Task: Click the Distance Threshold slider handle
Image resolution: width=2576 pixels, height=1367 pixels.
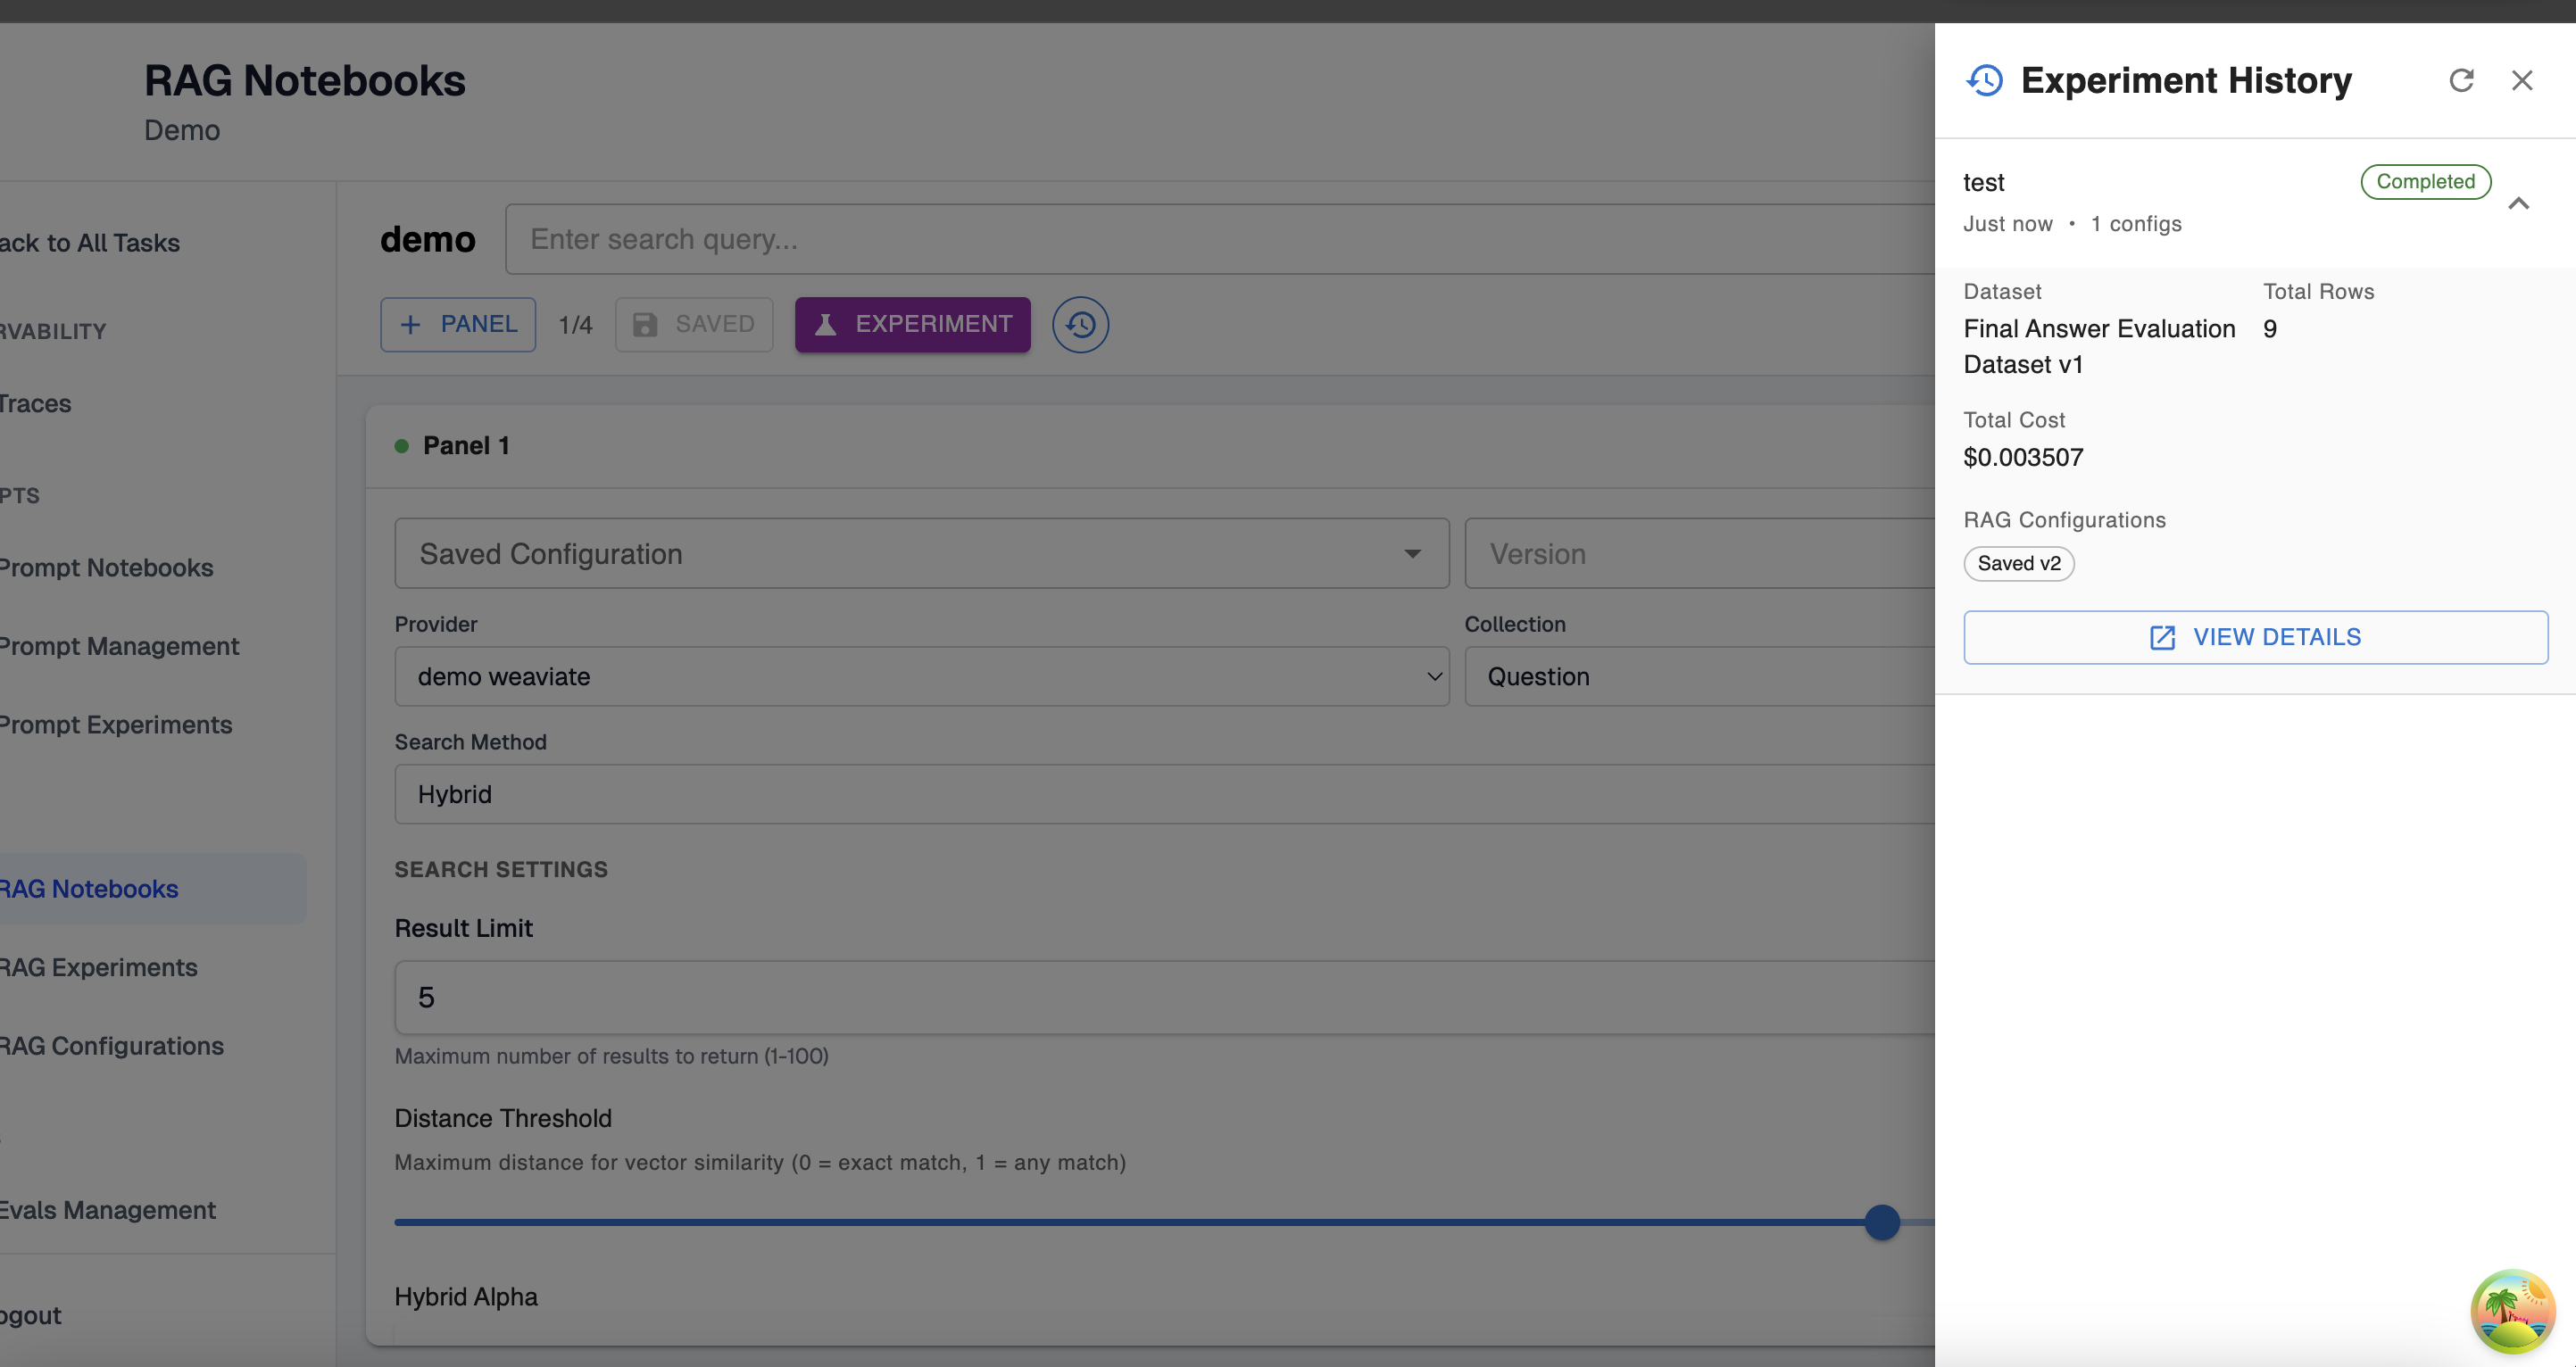Action: click(x=1882, y=1222)
